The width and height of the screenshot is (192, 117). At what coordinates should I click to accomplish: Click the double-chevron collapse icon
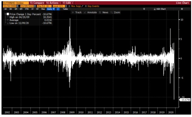(x=144, y=9)
